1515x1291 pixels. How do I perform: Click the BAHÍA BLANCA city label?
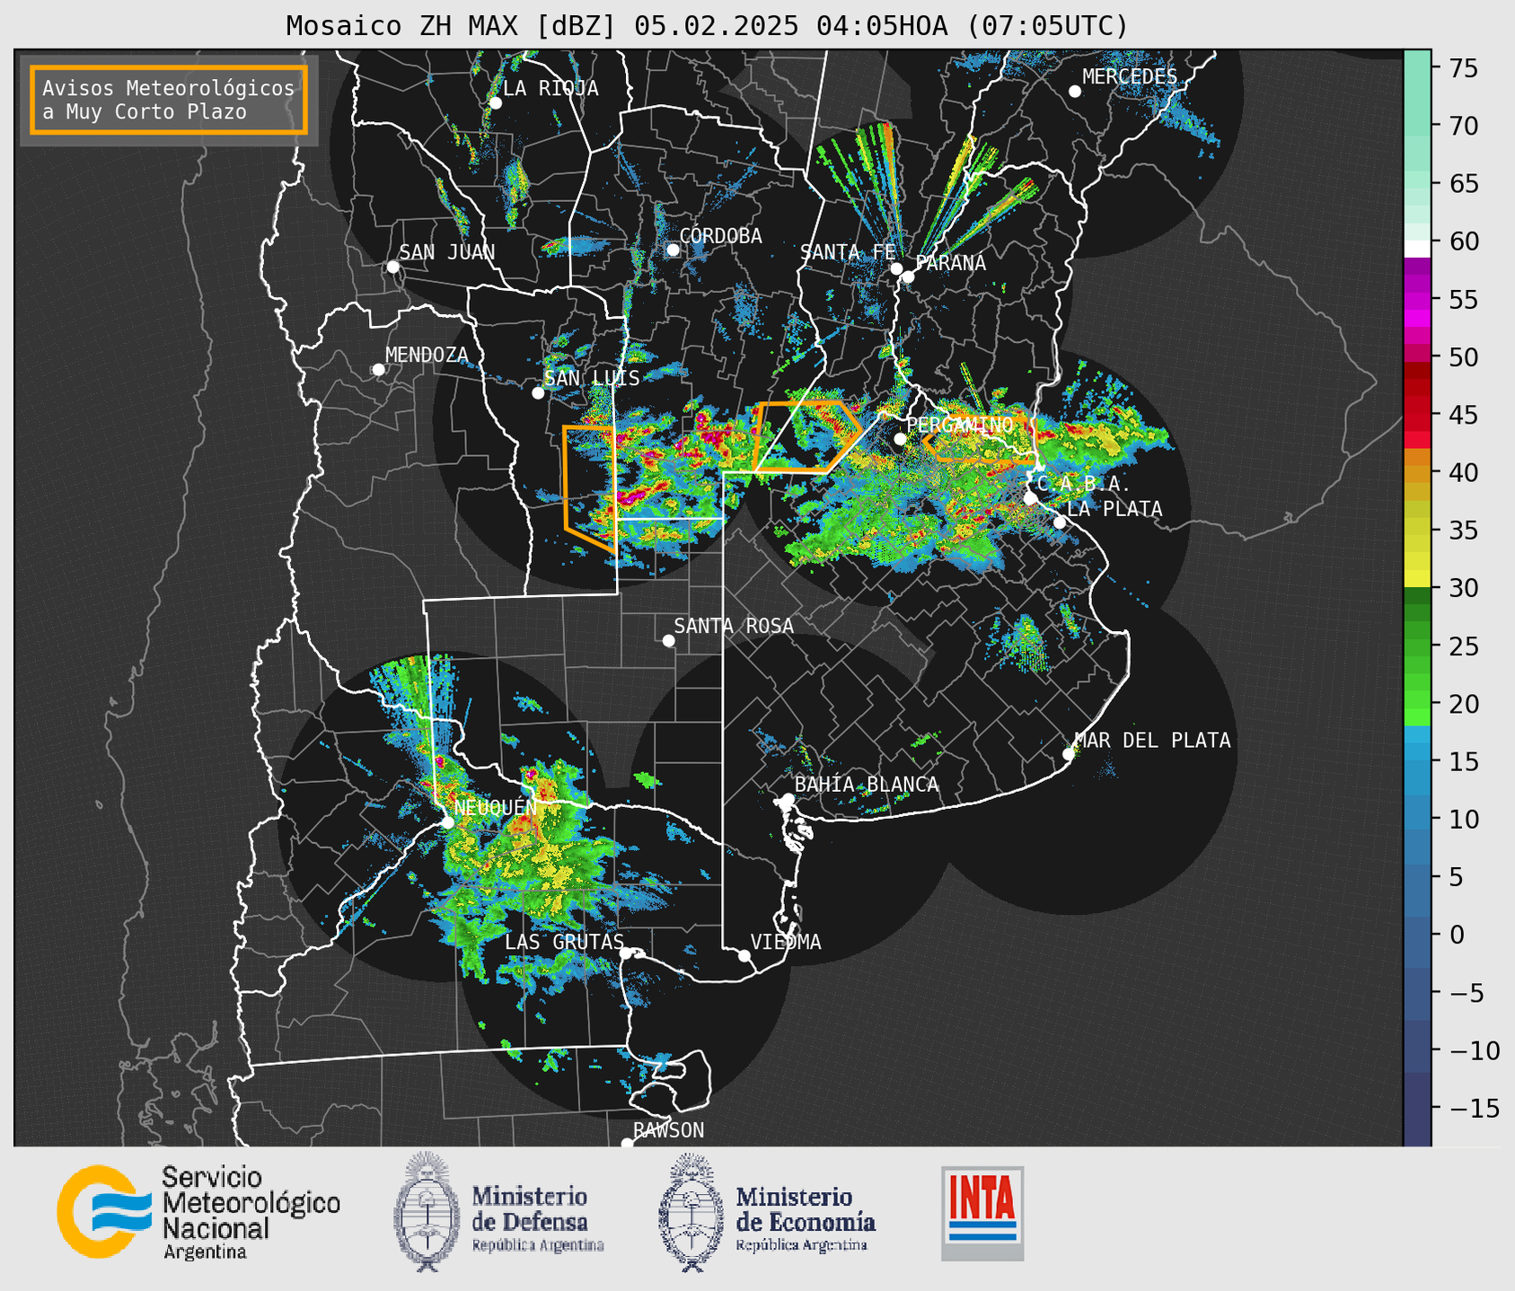(867, 785)
